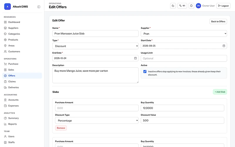Open the Supplier dropdown showing Pran
Image resolution: width=235 pixels, height=147 pixels.
point(184,34)
